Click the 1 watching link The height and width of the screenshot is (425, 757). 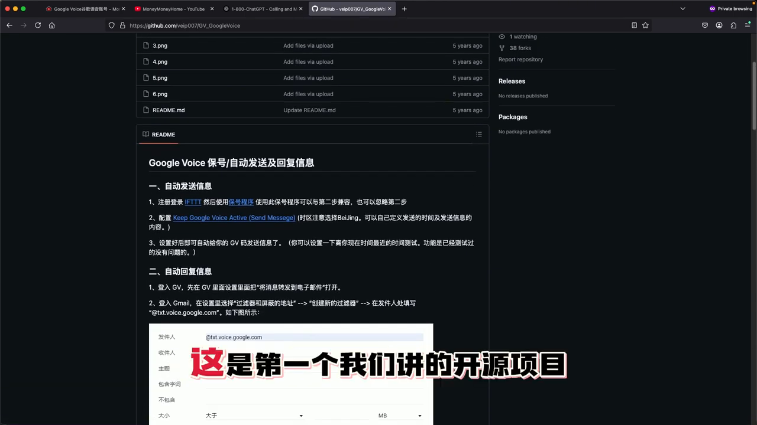523,37
